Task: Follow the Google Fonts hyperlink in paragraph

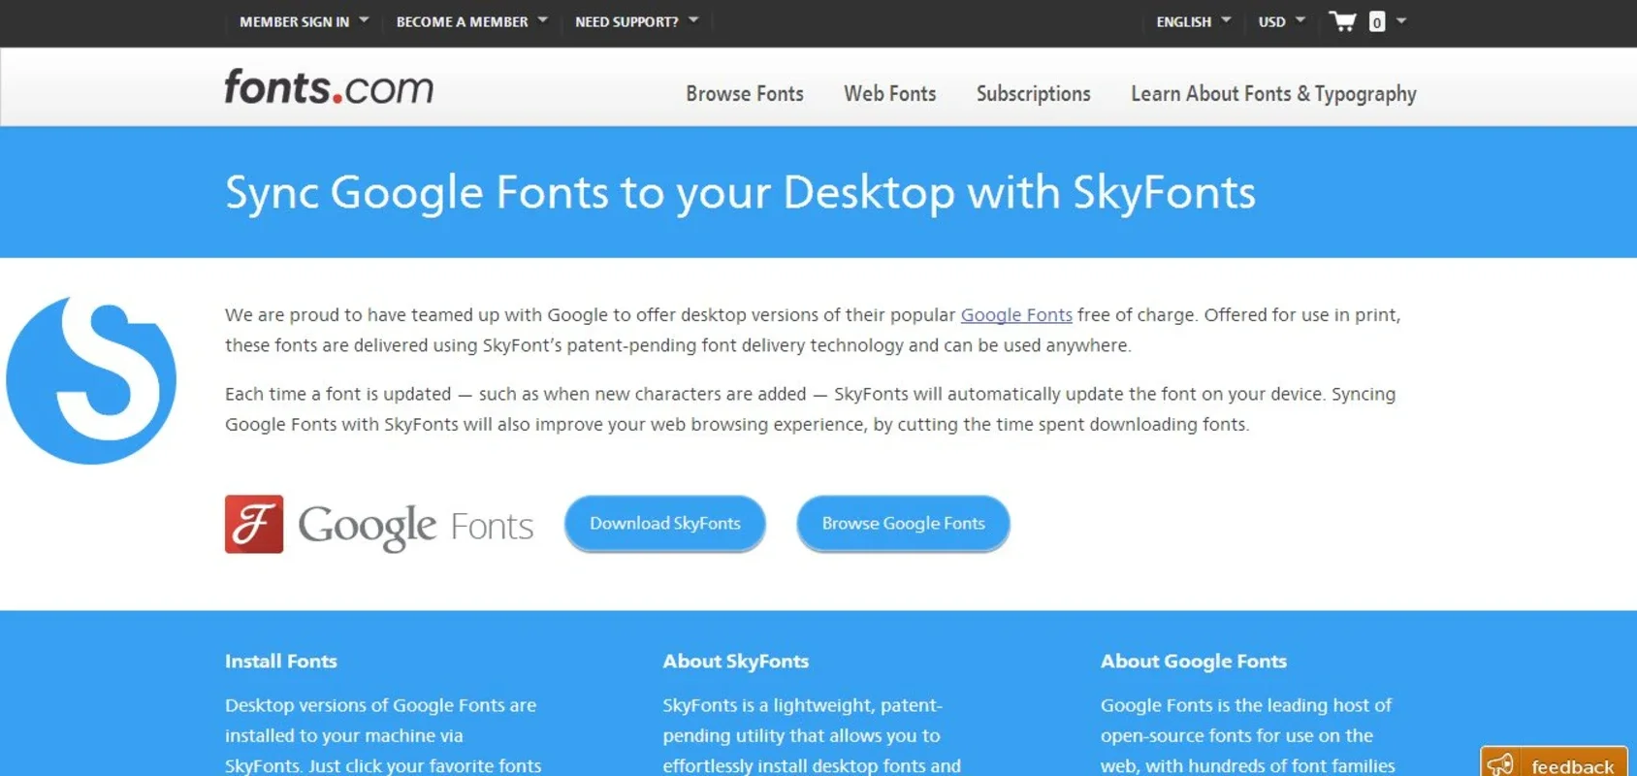Action: [1016, 315]
